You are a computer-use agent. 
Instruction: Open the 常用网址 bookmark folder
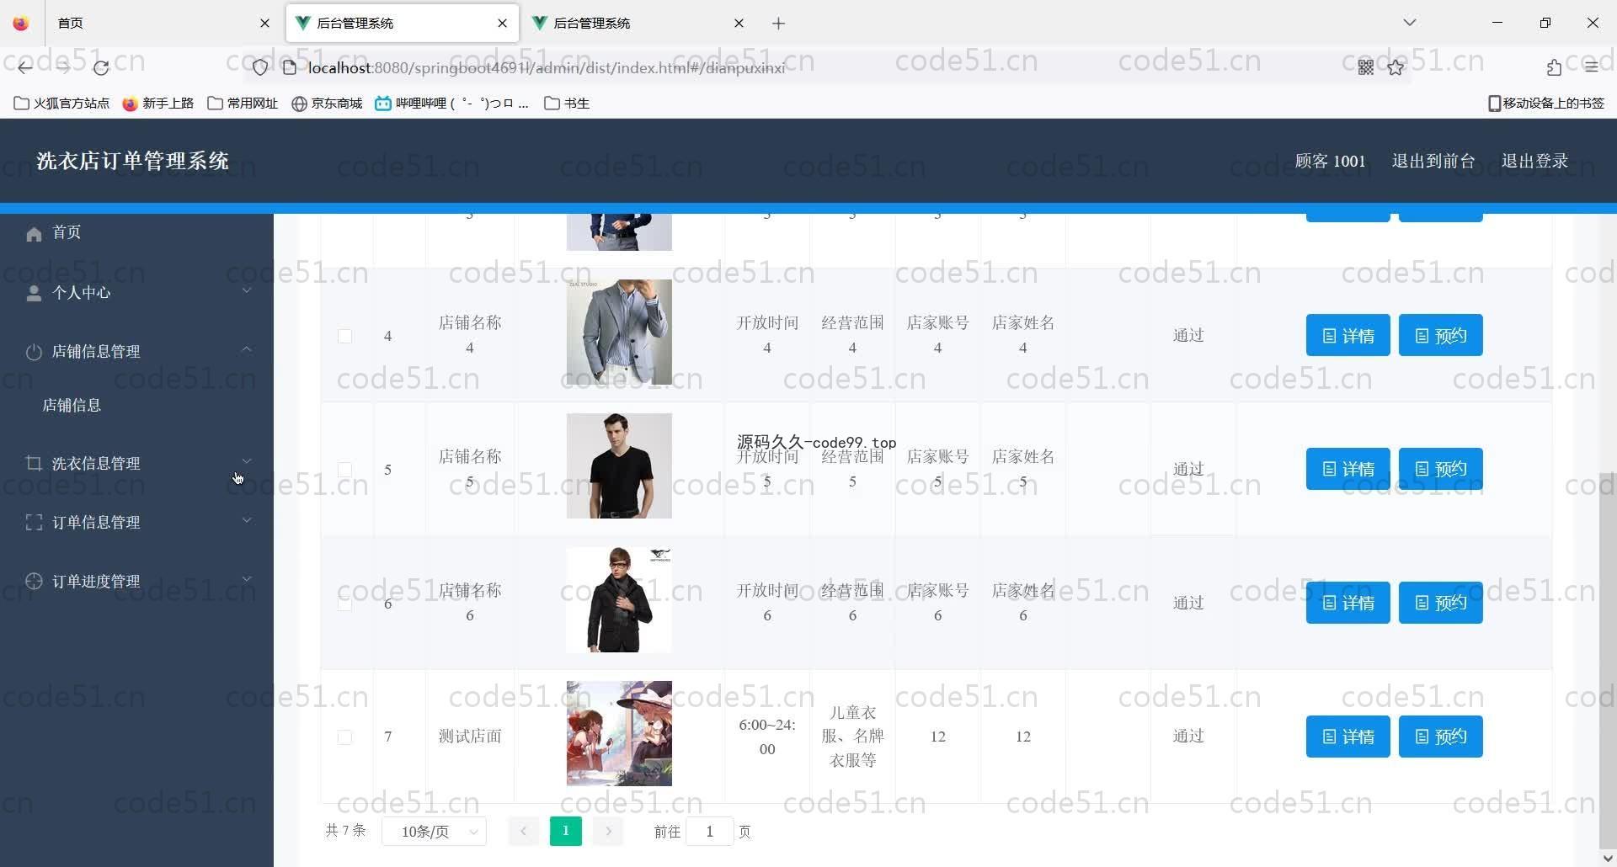[243, 103]
